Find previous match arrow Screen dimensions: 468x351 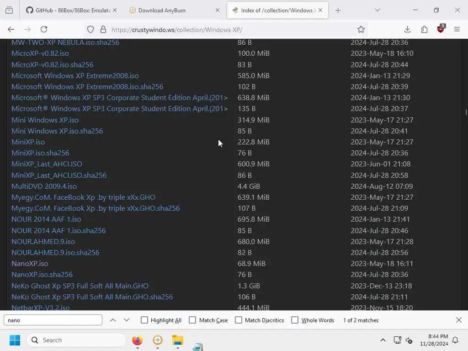pos(113,320)
